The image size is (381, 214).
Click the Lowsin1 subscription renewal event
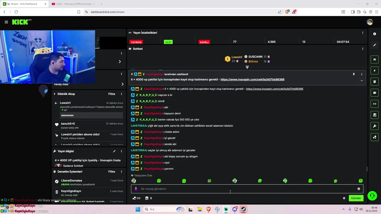[x=88, y=109]
